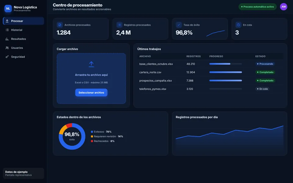Viewport: 293px width, 183px height.
Task: Click the Seguridad key icon
Action: click(7, 57)
